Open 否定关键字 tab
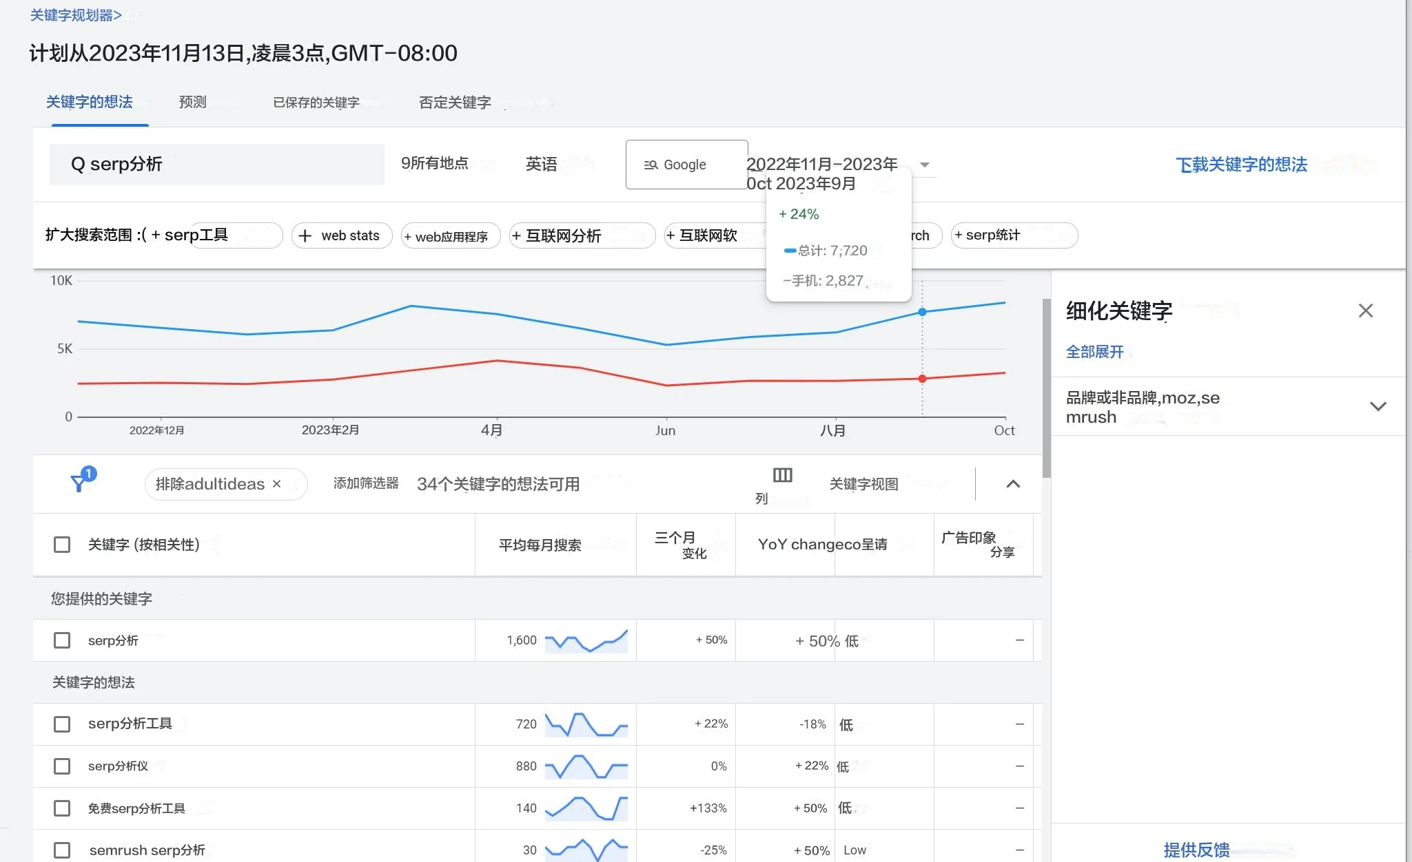This screenshot has height=862, width=1412. click(455, 103)
